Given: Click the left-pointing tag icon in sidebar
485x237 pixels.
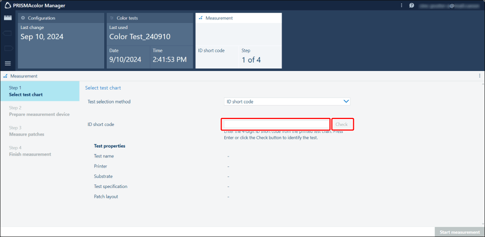Looking at the screenshot, I should [x=8, y=33].
